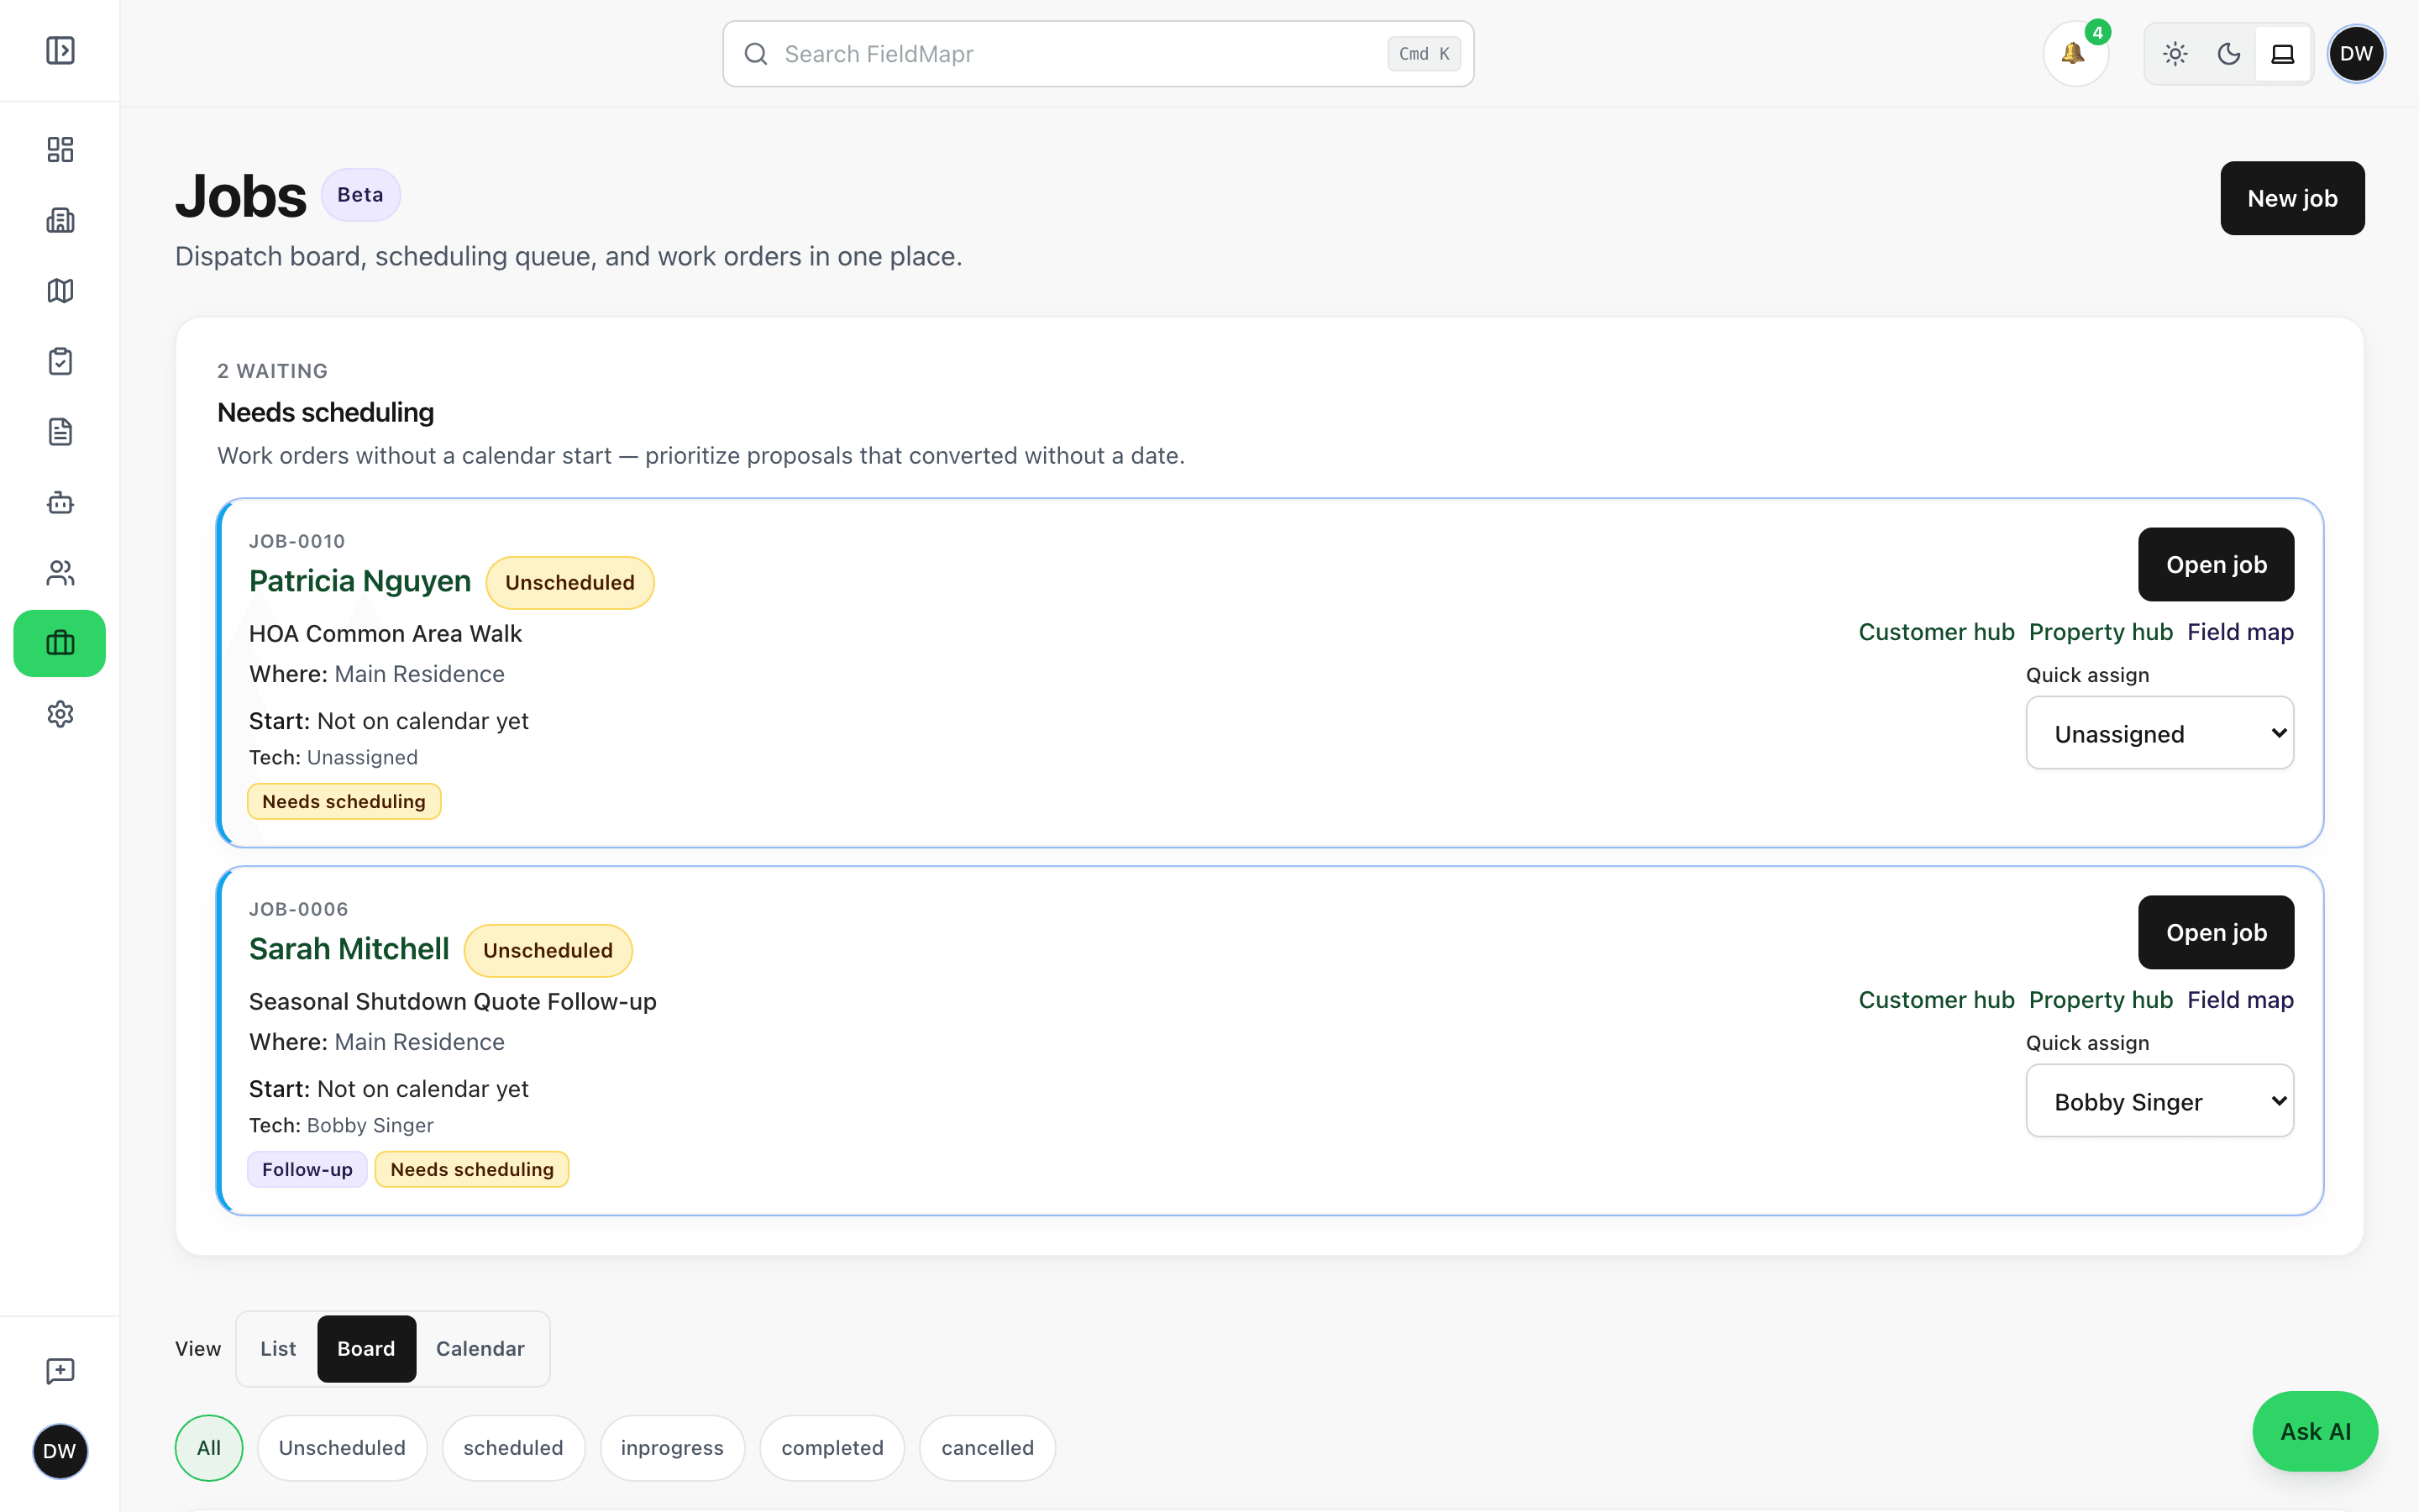This screenshot has height=1512, width=2419.
Task: Filter jobs by cancelled status
Action: pos(988,1447)
